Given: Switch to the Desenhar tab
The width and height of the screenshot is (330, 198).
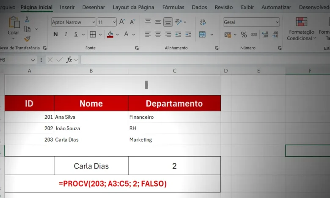Looking at the screenshot, I should tap(93, 7).
